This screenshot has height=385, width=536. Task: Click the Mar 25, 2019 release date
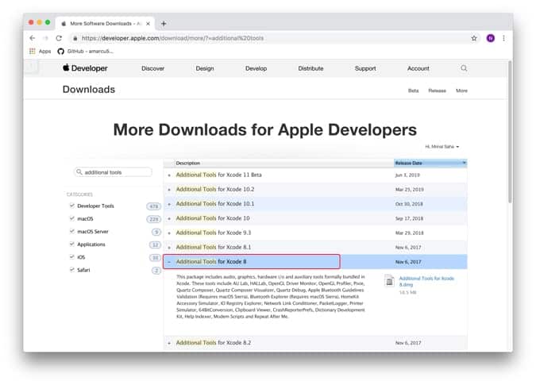point(410,189)
